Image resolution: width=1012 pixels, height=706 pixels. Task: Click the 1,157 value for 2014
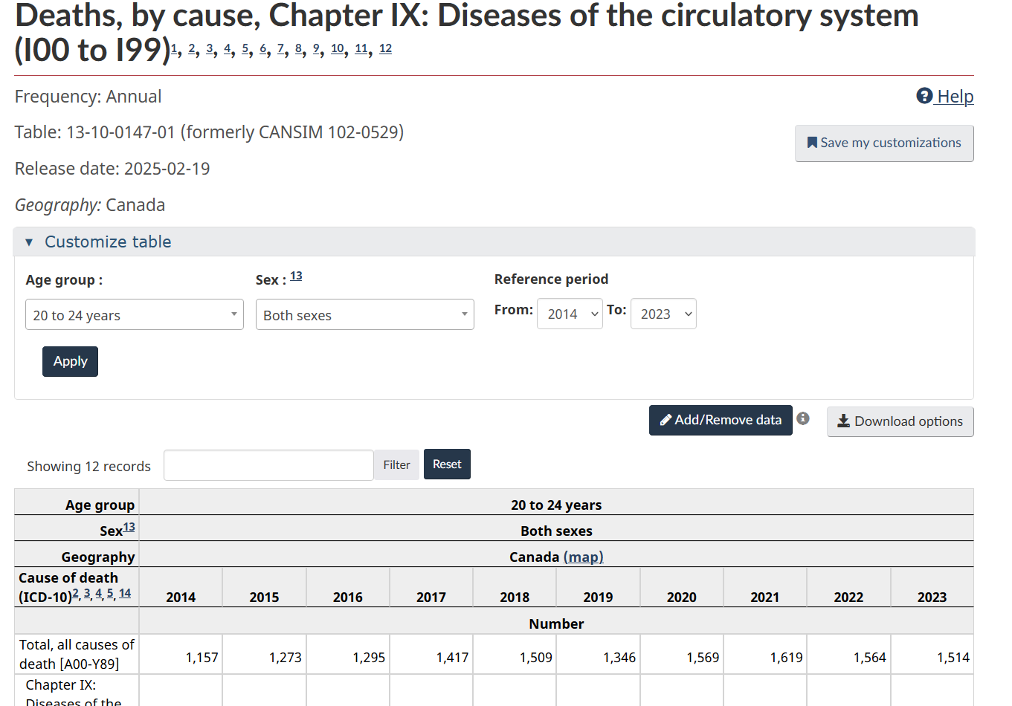coord(202,657)
